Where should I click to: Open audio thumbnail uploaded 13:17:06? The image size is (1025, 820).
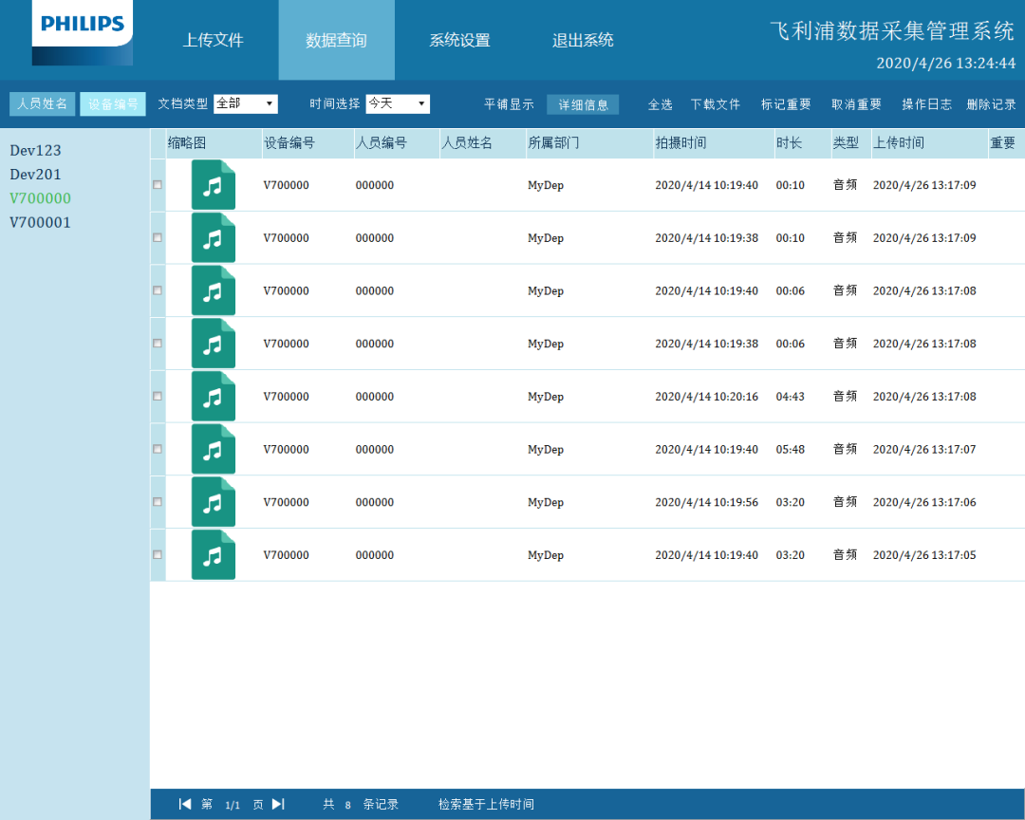pyautogui.click(x=214, y=501)
